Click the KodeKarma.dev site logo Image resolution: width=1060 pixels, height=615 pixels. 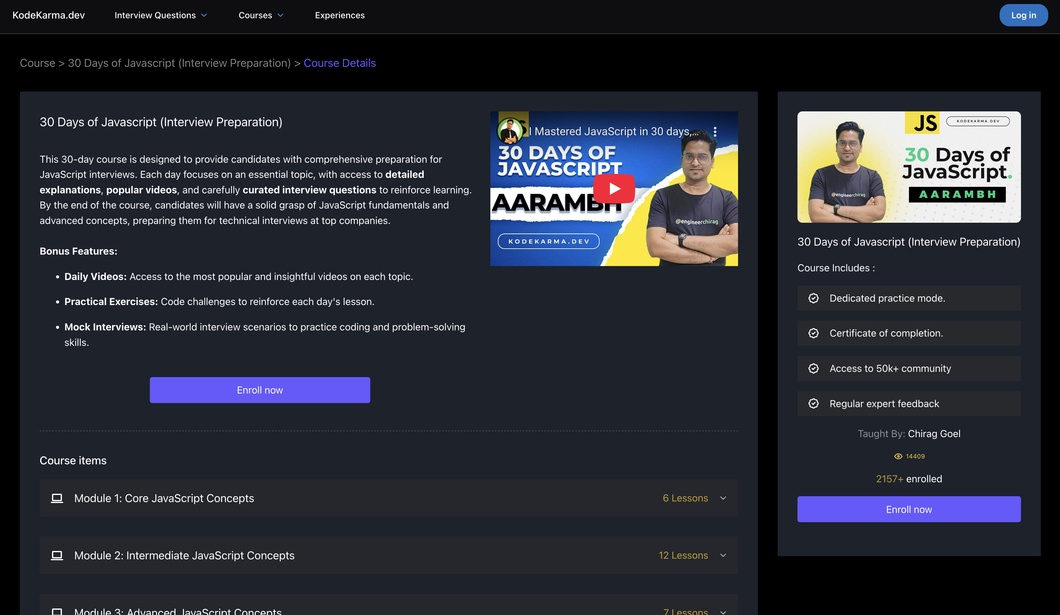48,15
